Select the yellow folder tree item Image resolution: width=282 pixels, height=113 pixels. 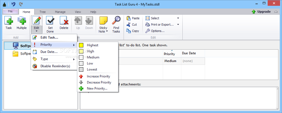click(x=16, y=53)
